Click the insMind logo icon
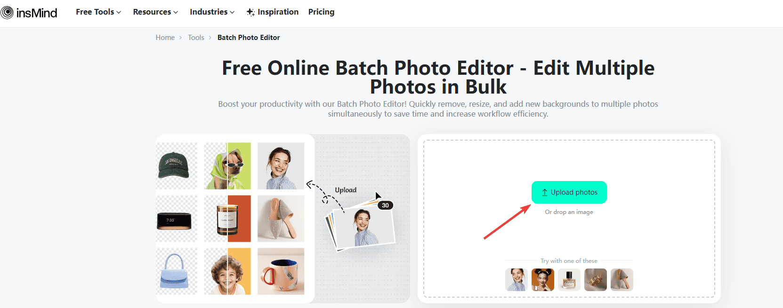 (x=7, y=12)
